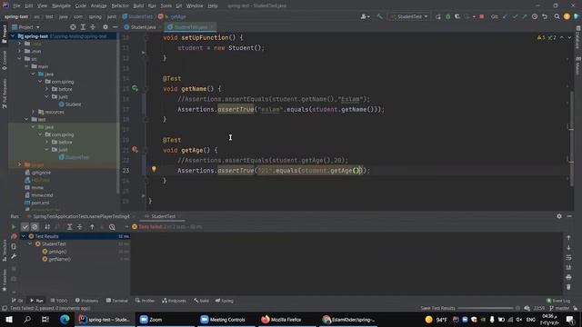Open the Git menu
582x327 pixels.
point(179,5)
